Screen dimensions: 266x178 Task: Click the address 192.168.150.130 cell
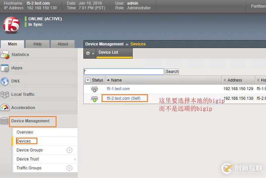pos(238,98)
